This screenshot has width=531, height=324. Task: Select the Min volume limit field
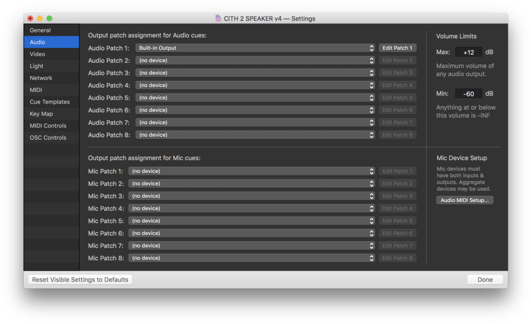[x=468, y=93]
